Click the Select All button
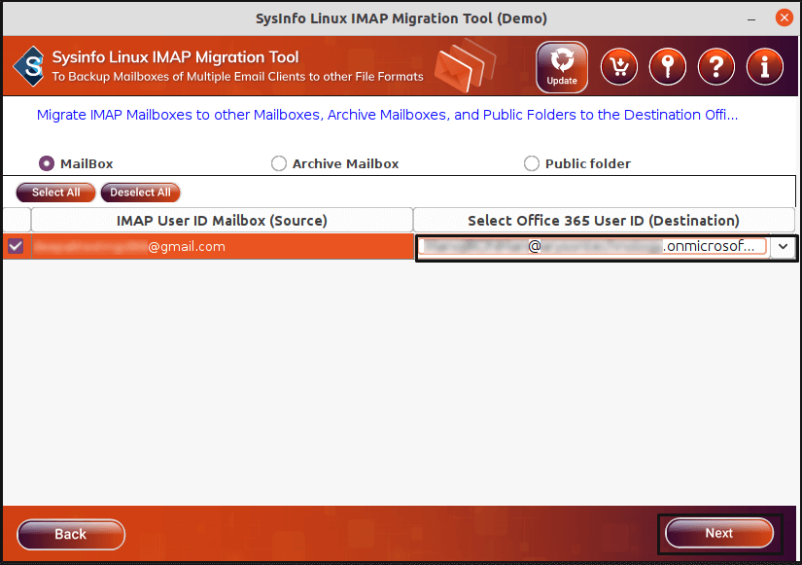The image size is (802, 565). [55, 193]
